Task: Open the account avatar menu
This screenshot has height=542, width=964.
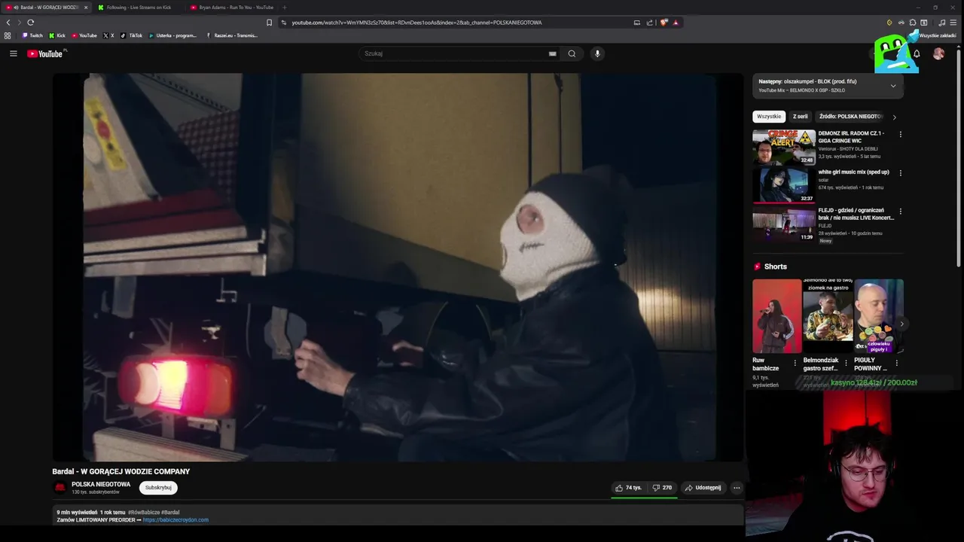Action: pyautogui.click(x=938, y=53)
